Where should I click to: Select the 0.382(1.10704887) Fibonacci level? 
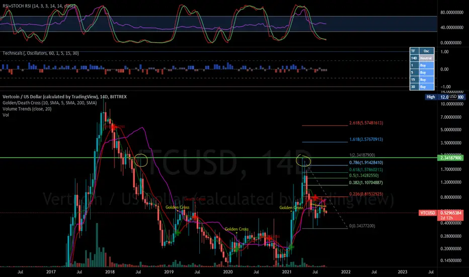pos(366,182)
